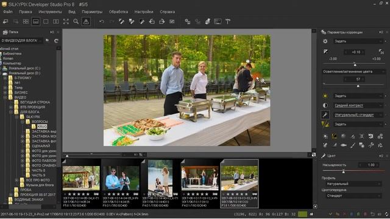Image resolution: width=390 pixels, height=219 pixels.
Task: Click the exposure gear icon
Action: (x=325, y=41)
